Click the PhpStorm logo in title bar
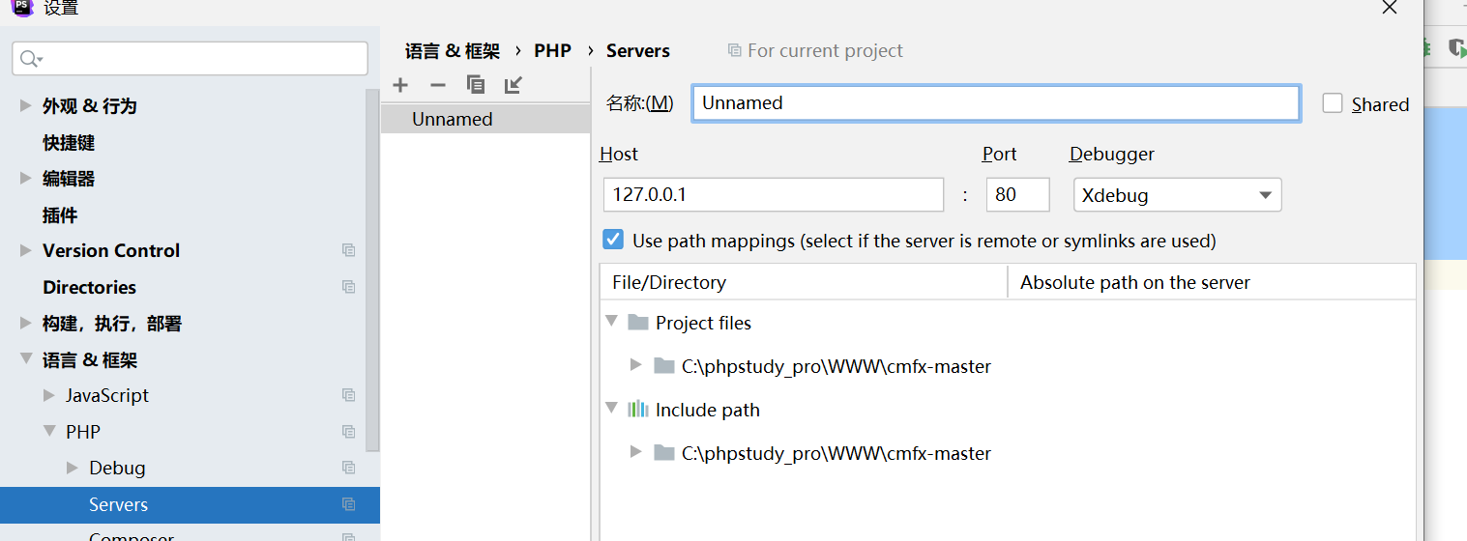Viewport: 1467px width, 541px height. click(x=22, y=7)
